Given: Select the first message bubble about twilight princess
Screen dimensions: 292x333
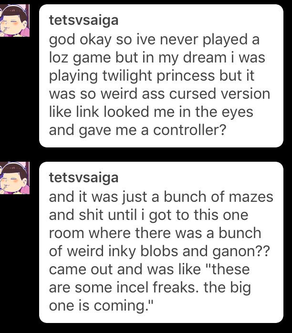Looking at the screenshot, I should 161,76.
